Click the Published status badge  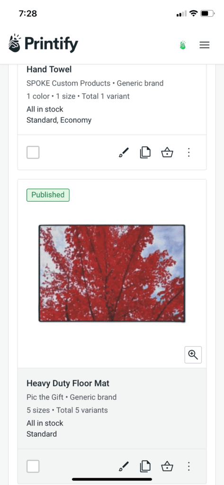pos(48,195)
